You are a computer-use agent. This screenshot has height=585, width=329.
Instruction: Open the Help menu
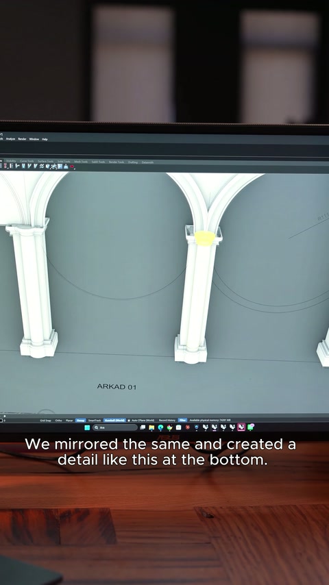click(x=45, y=139)
